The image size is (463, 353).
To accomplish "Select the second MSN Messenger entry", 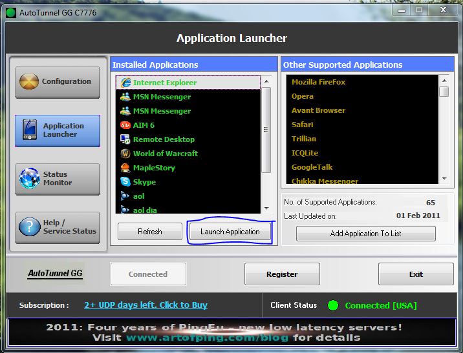I will click(x=188, y=111).
